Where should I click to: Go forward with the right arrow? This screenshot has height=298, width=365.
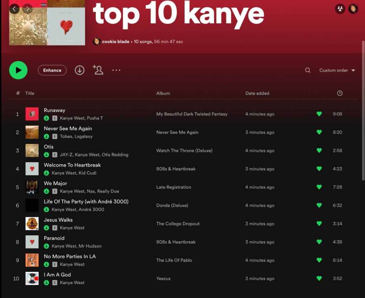pyautogui.click(x=28, y=9)
